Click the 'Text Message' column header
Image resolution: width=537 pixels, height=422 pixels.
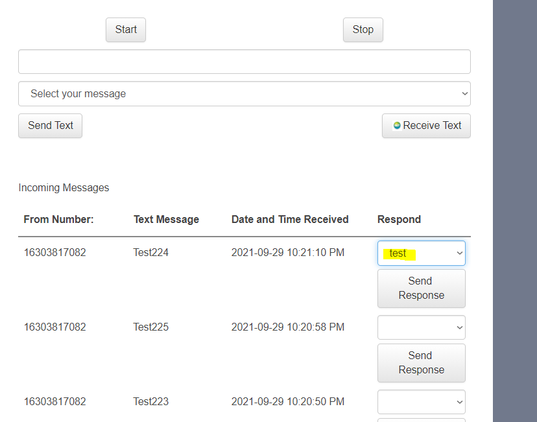(x=166, y=219)
